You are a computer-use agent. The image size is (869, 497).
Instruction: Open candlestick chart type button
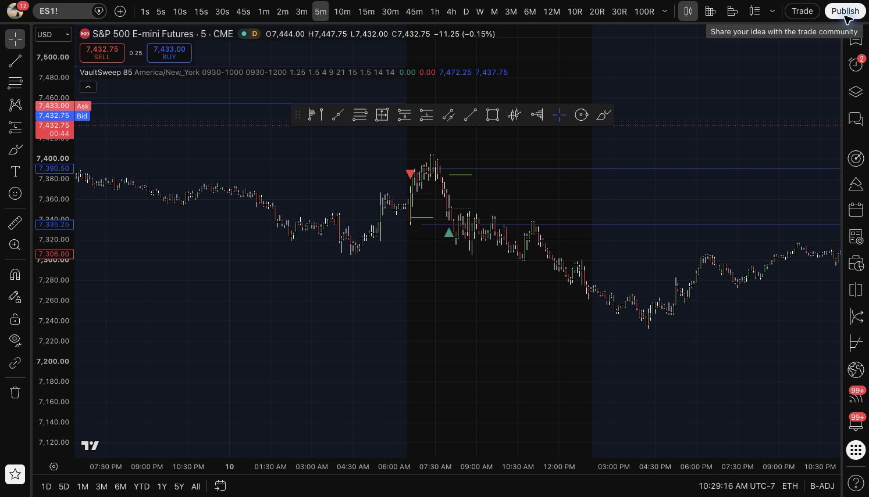688,11
